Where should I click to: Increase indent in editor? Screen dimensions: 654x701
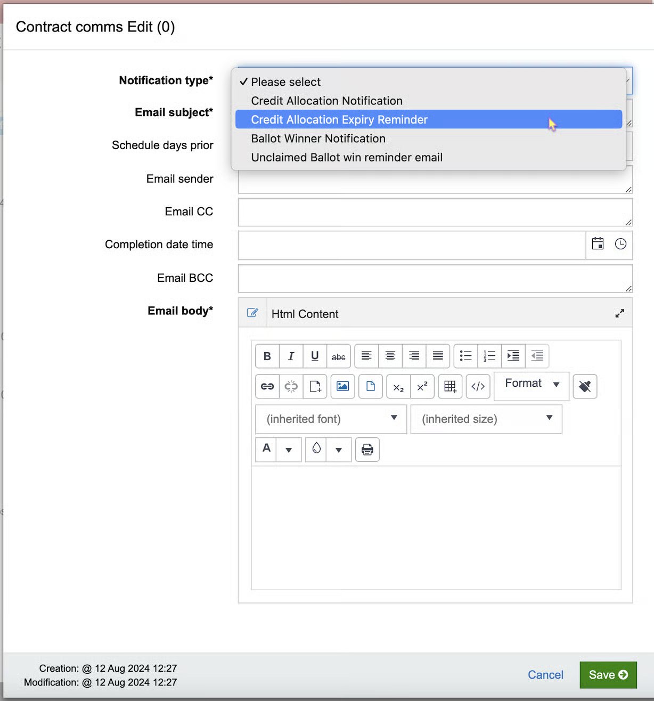pyautogui.click(x=513, y=356)
